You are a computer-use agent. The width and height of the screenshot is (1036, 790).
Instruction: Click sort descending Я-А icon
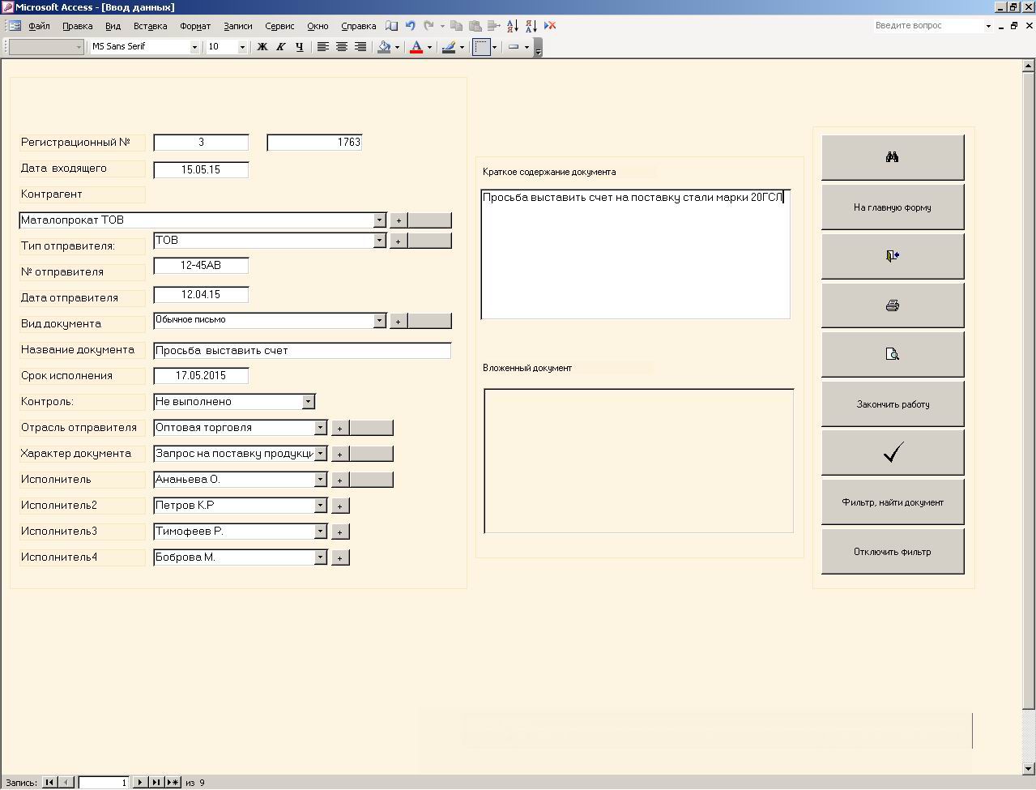pos(531,26)
